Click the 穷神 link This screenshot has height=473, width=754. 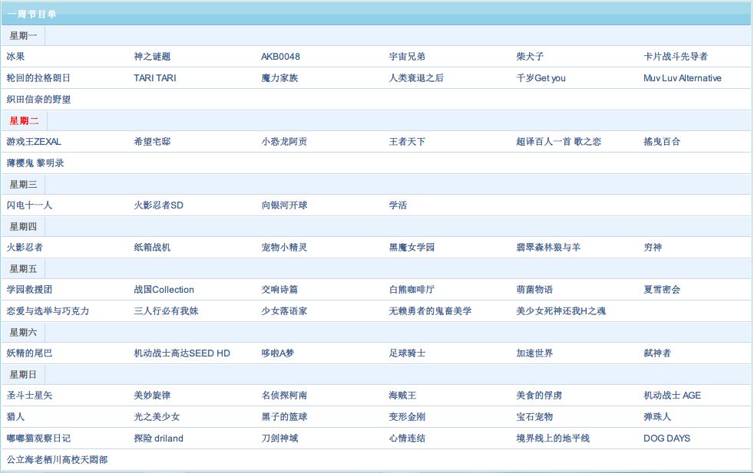[x=653, y=248]
